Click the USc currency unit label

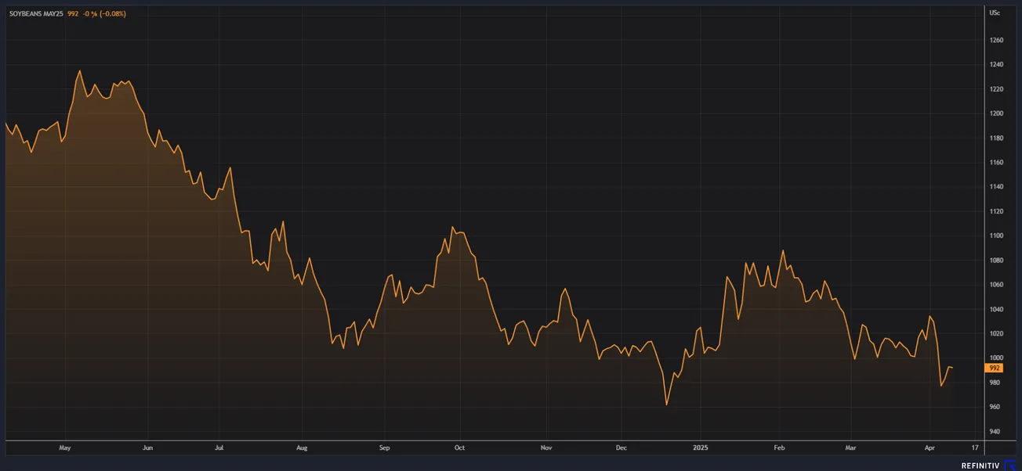pos(995,13)
